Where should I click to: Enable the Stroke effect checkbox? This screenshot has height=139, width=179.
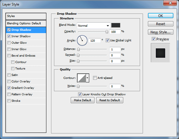(x=9, y=101)
